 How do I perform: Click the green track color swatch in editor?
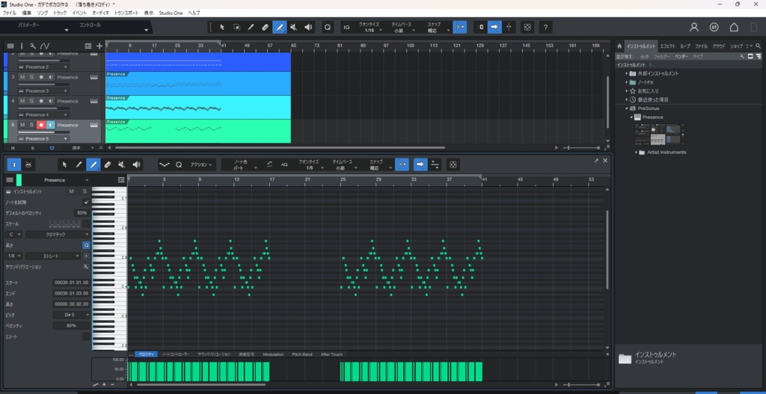point(19,179)
